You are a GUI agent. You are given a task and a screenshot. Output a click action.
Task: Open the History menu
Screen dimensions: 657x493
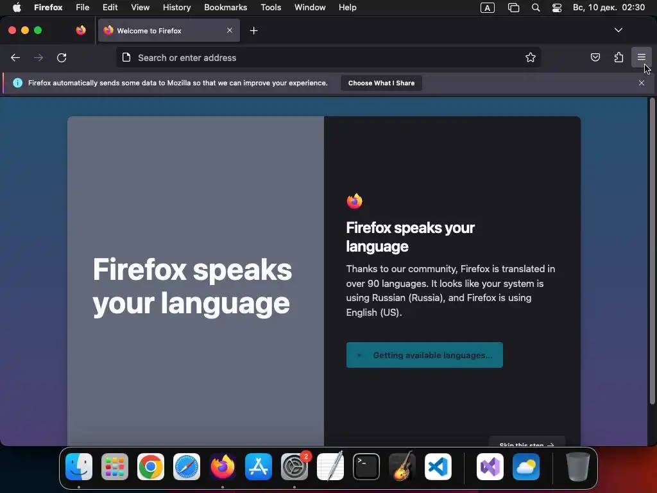point(177,8)
